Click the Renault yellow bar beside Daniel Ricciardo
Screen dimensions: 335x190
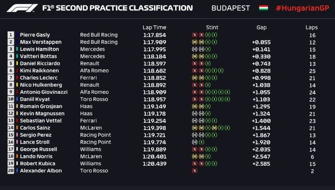(17, 63)
